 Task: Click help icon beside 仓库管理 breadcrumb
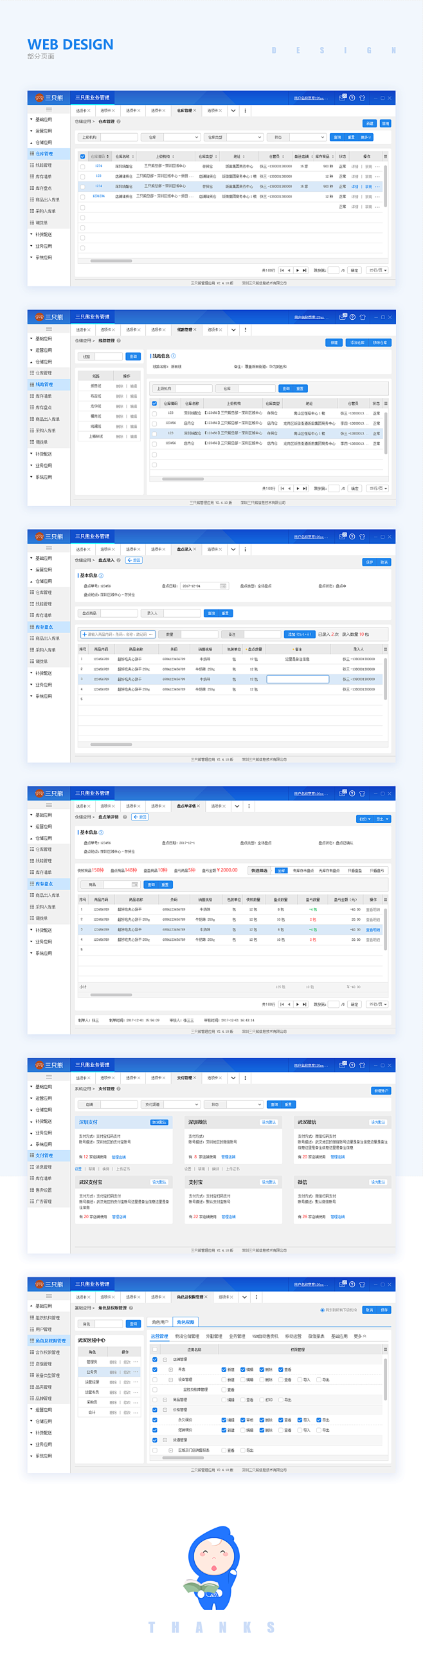click(x=118, y=121)
